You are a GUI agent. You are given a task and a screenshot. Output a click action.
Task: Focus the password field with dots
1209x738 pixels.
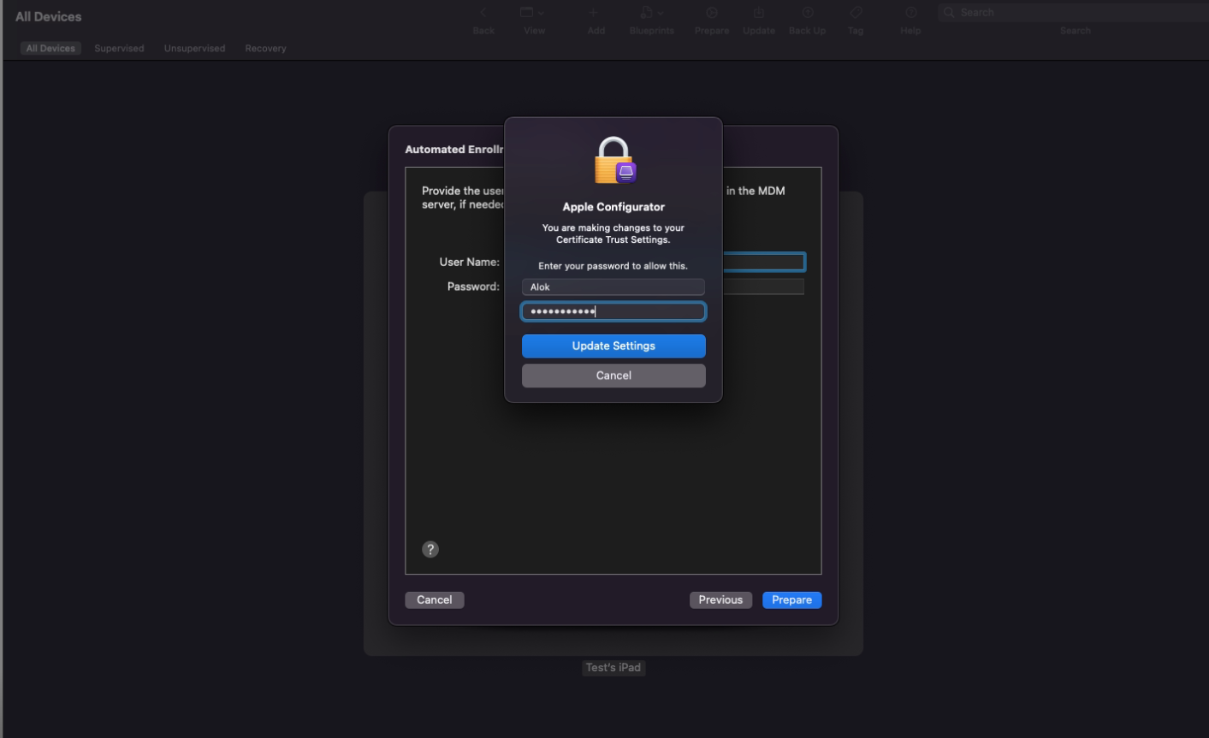coord(613,311)
